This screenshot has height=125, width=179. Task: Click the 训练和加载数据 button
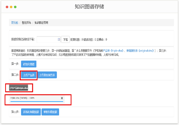31,112
